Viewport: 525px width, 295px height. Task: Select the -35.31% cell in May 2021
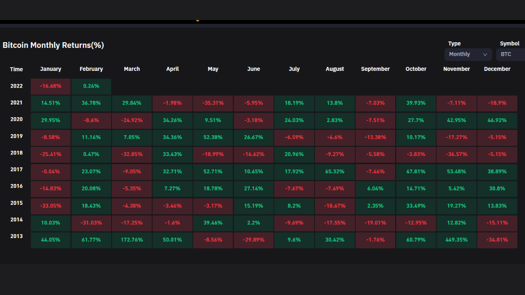point(213,103)
